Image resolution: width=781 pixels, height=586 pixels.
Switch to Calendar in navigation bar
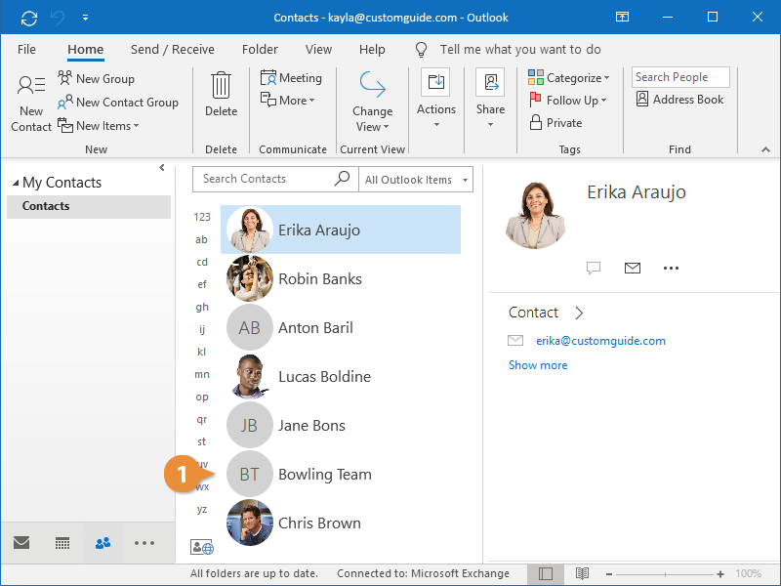coord(62,543)
